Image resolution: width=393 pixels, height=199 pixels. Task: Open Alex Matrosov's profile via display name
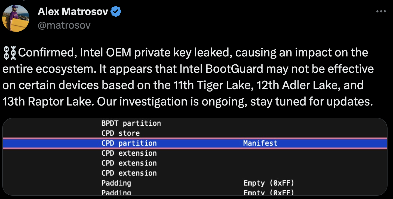point(73,11)
